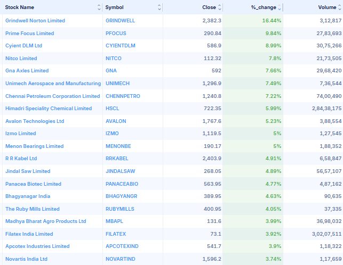Open Grindwell Norton Limited stock link

click(35, 21)
